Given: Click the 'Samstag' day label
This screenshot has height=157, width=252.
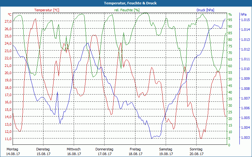Looking at the screenshot, I should pos(166,149).
